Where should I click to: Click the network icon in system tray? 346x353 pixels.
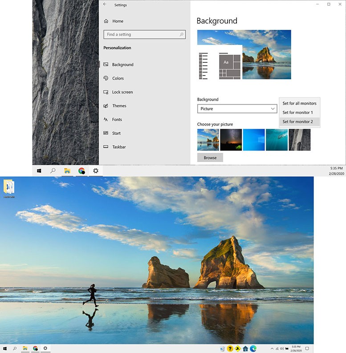coord(277,349)
